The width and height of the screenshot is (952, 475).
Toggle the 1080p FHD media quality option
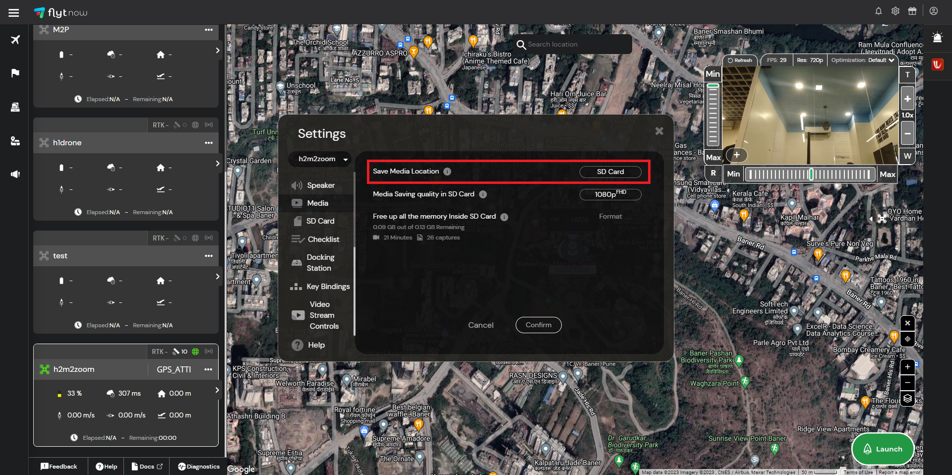tap(610, 194)
